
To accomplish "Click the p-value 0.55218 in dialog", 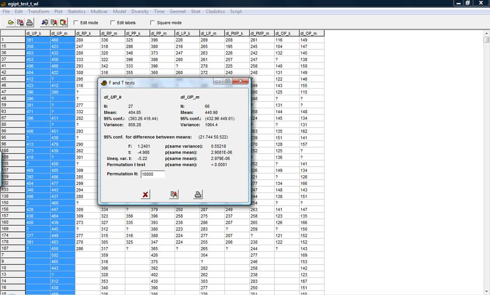I will [218, 147].
